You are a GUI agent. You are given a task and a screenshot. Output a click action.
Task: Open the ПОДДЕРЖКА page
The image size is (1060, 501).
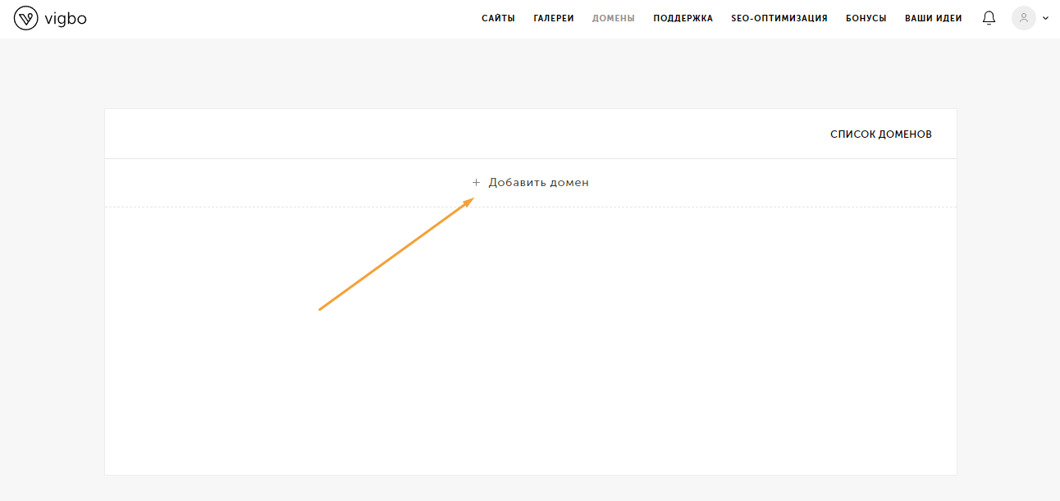pos(683,18)
